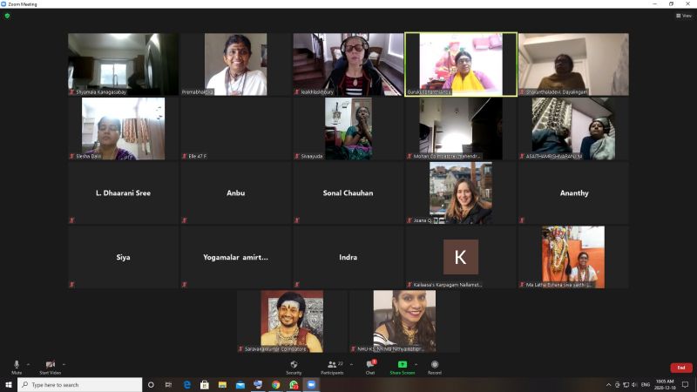Image resolution: width=697 pixels, height=392 pixels.
Task: Open the View layout menu
Action: [x=683, y=16]
